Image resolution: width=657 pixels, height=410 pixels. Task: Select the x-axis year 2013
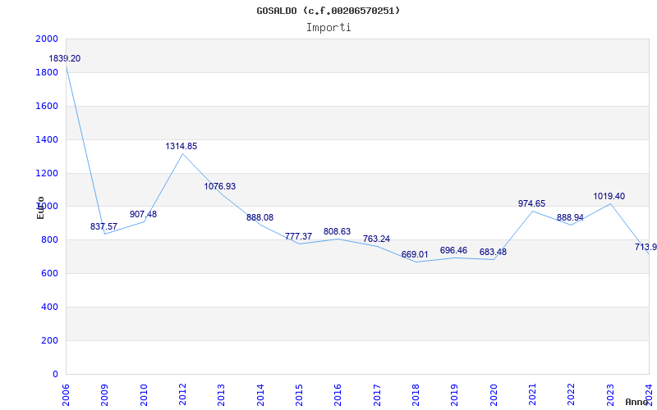coord(221,395)
